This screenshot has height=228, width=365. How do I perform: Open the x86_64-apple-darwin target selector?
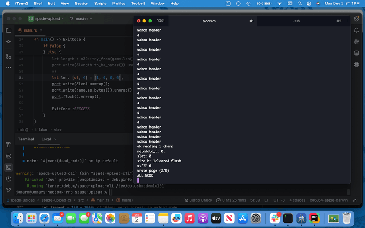click(x=329, y=200)
